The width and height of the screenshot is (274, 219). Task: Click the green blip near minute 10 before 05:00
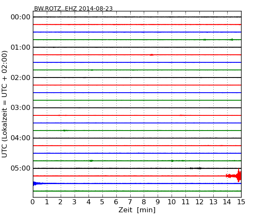coord(172,160)
